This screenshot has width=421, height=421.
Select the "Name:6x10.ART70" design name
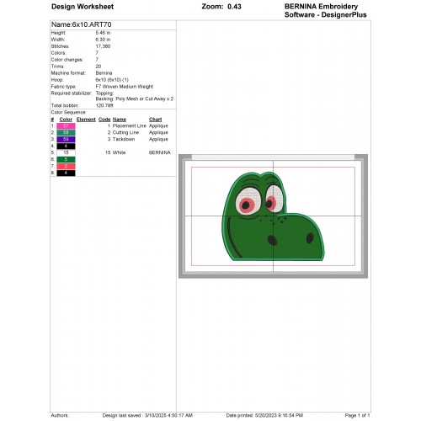pyautogui.click(x=82, y=24)
